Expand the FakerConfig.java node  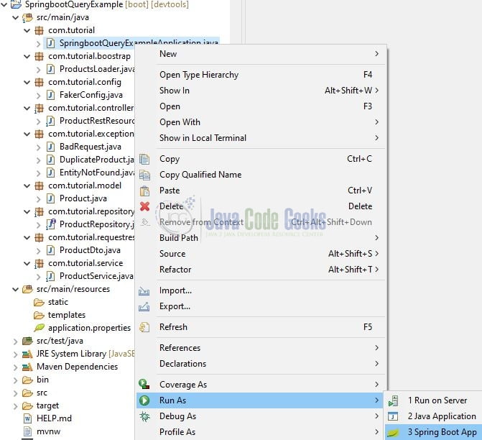pyautogui.click(x=38, y=96)
